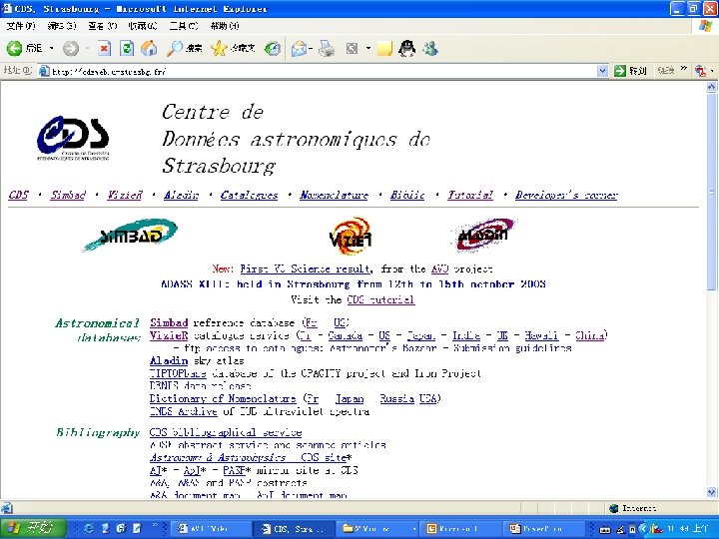Click the Aladin sky atlas link
This screenshot has height=539, width=719.
[169, 360]
